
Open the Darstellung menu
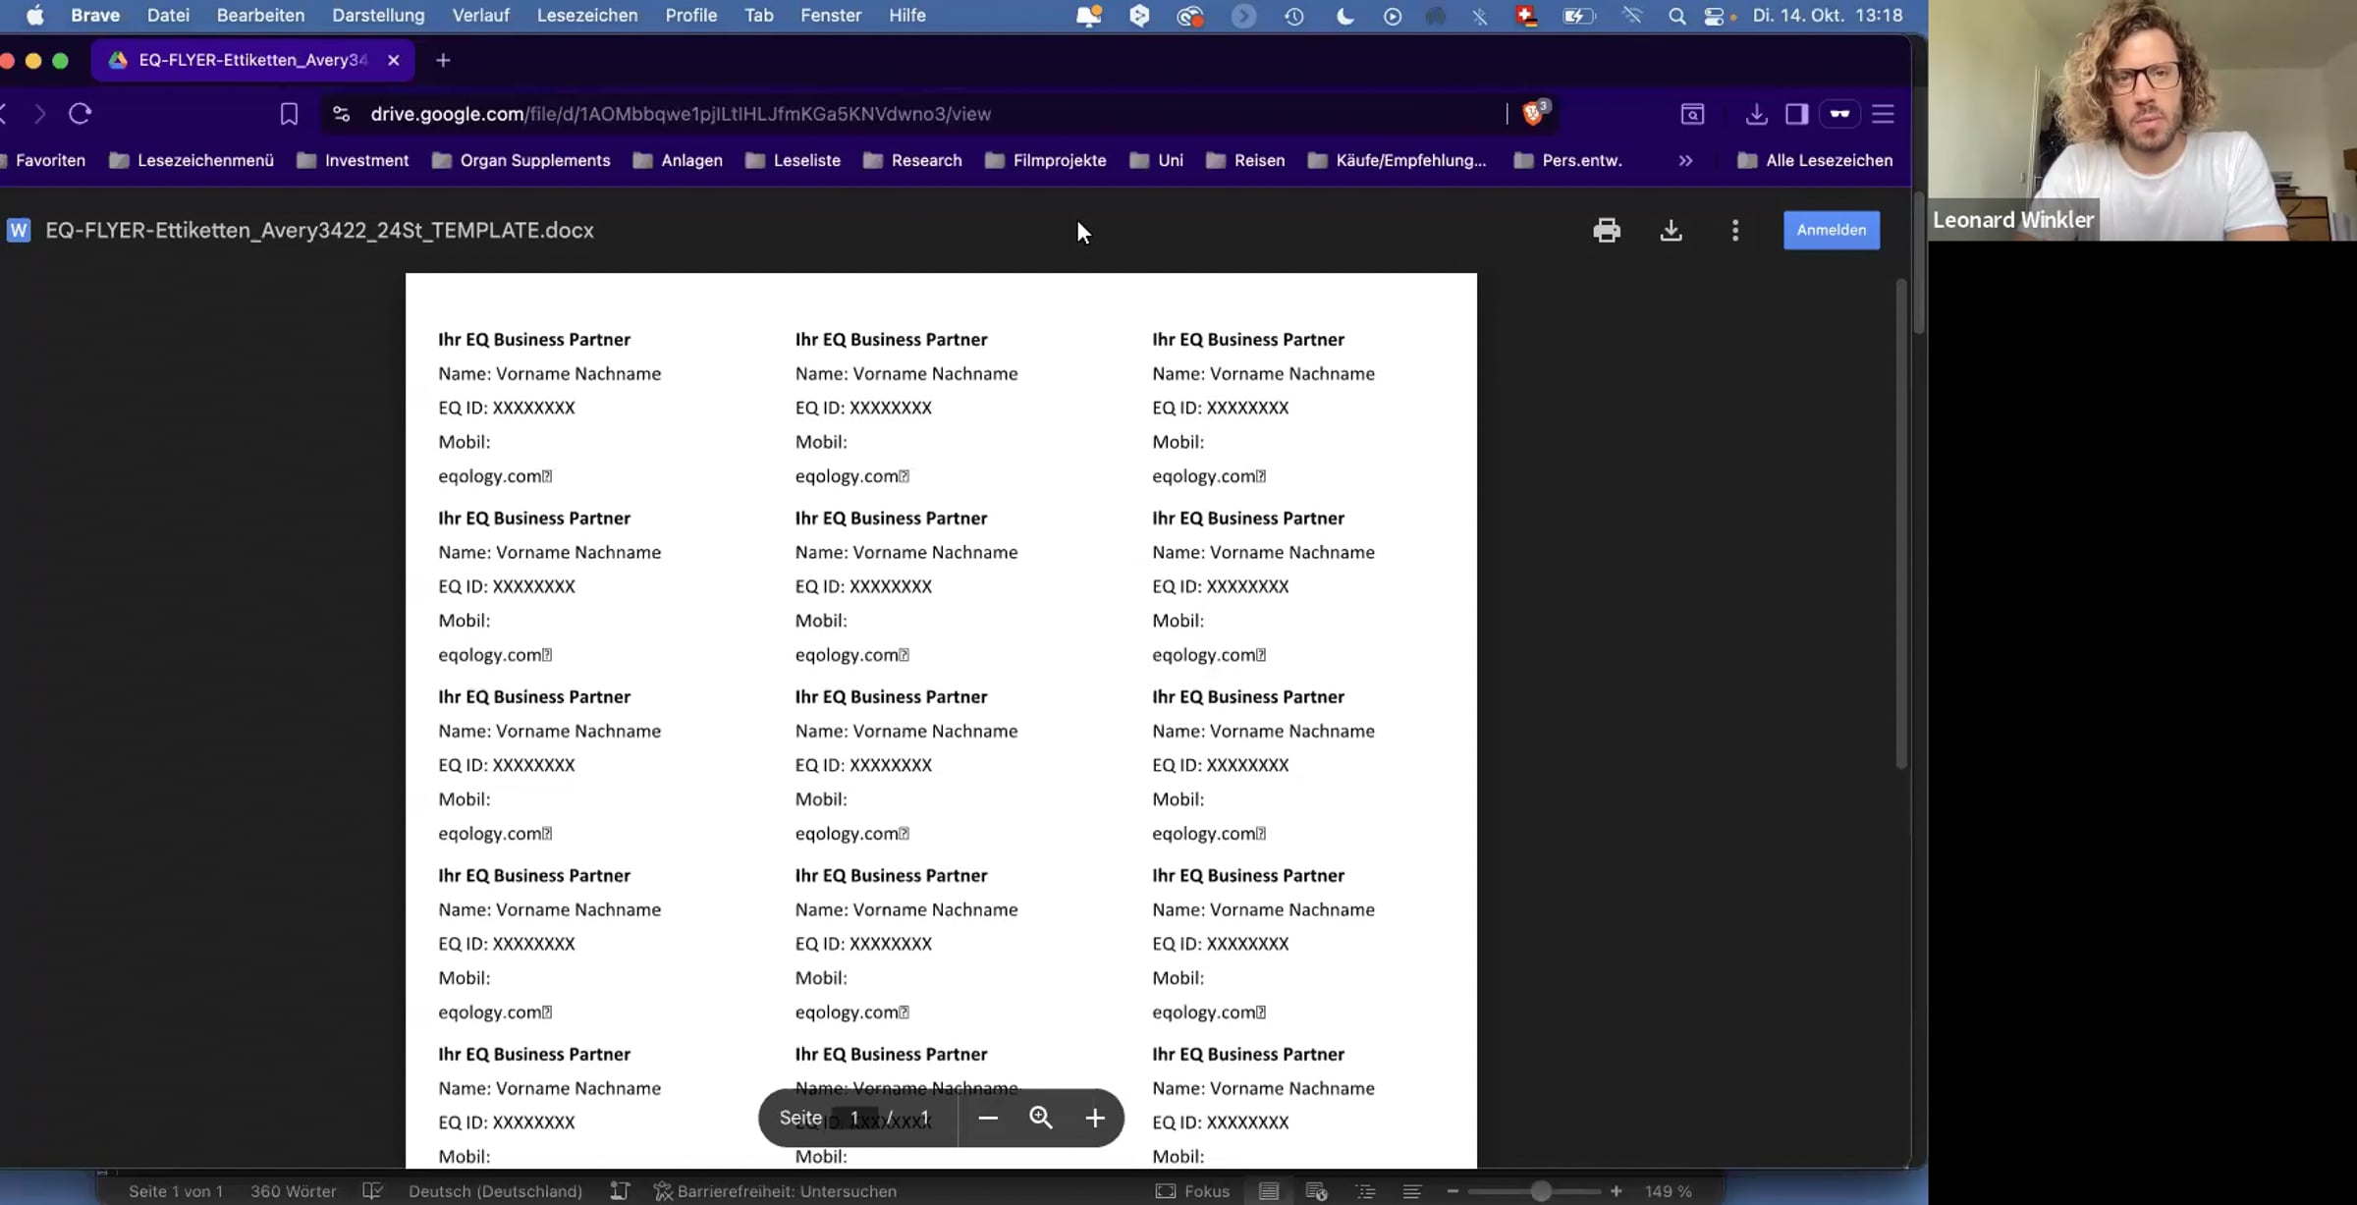(x=378, y=16)
